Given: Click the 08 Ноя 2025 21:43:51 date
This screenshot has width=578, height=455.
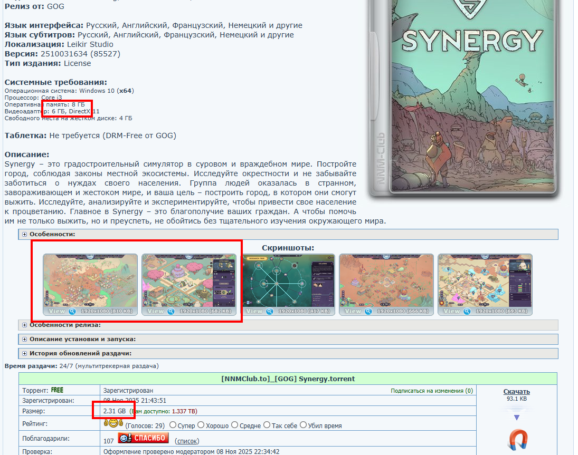Looking at the screenshot, I should (x=135, y=401).
